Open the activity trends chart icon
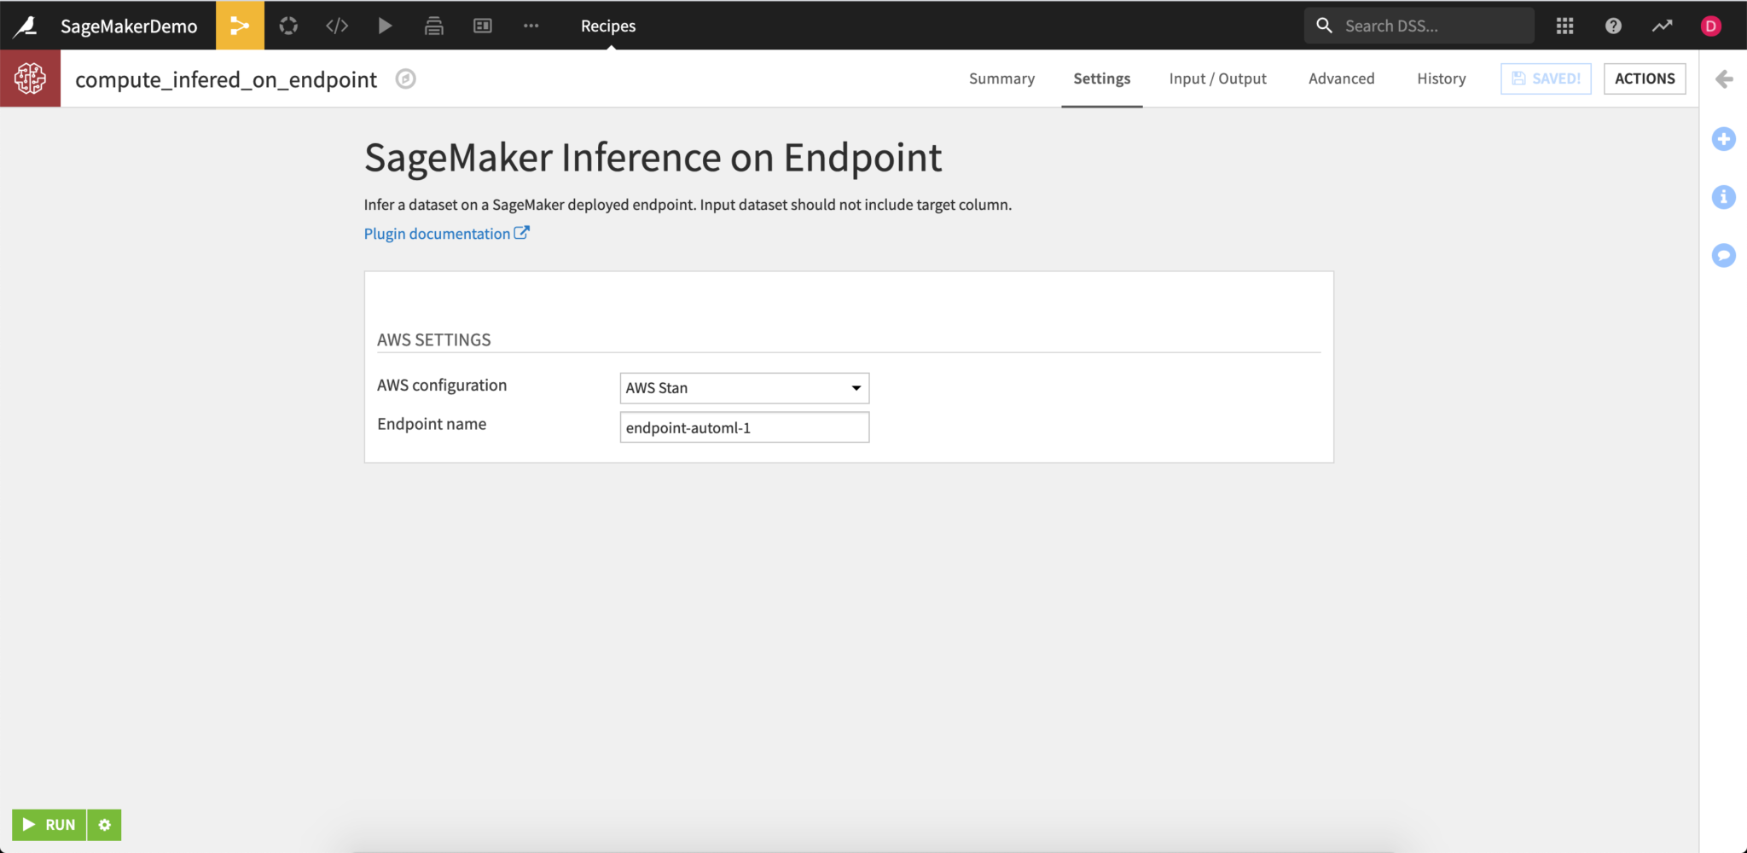 coord(1662,25)
